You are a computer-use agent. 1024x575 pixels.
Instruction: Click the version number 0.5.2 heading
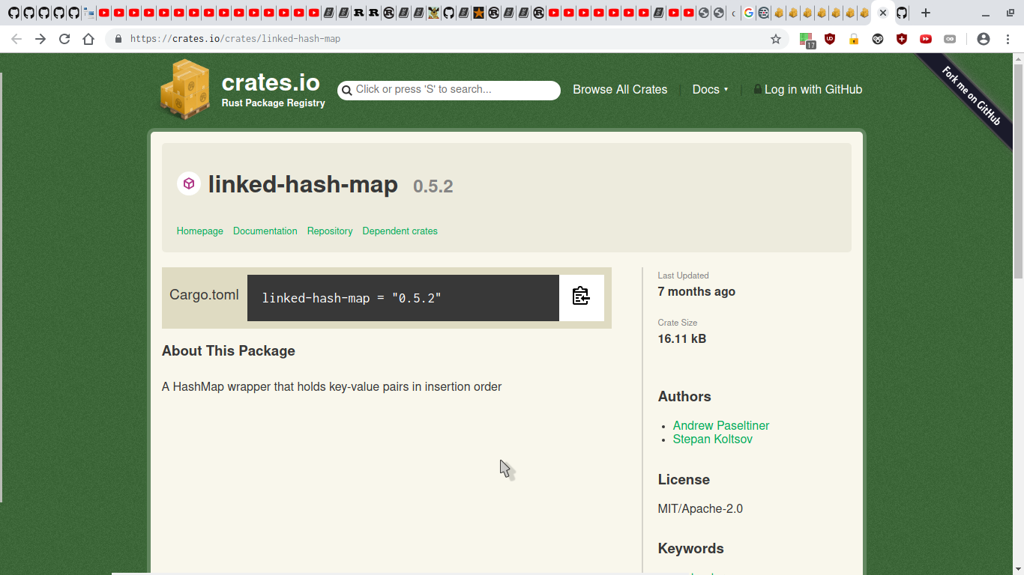(433, 186)
